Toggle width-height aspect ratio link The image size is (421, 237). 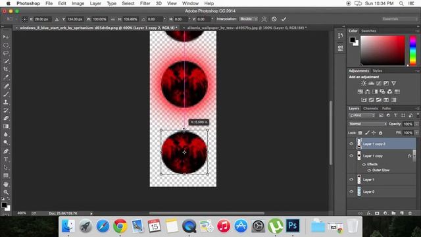(112, 19)
